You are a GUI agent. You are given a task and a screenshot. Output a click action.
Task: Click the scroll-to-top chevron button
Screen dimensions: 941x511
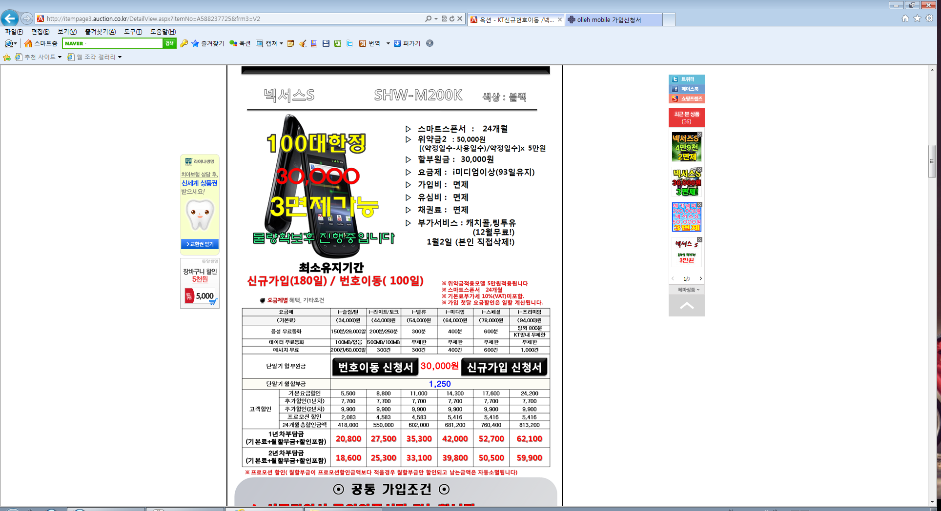coord(686,306)
